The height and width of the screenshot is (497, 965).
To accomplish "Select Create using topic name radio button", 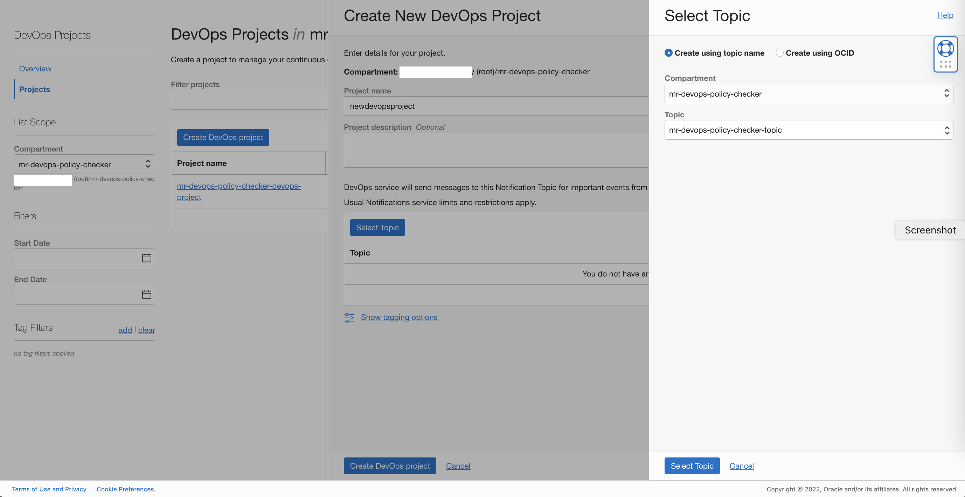I will click(668, 53).
